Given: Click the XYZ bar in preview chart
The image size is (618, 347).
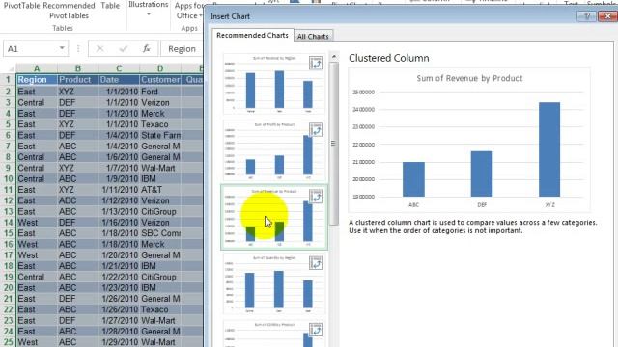Looking at the screenshot, I should 549,149.
